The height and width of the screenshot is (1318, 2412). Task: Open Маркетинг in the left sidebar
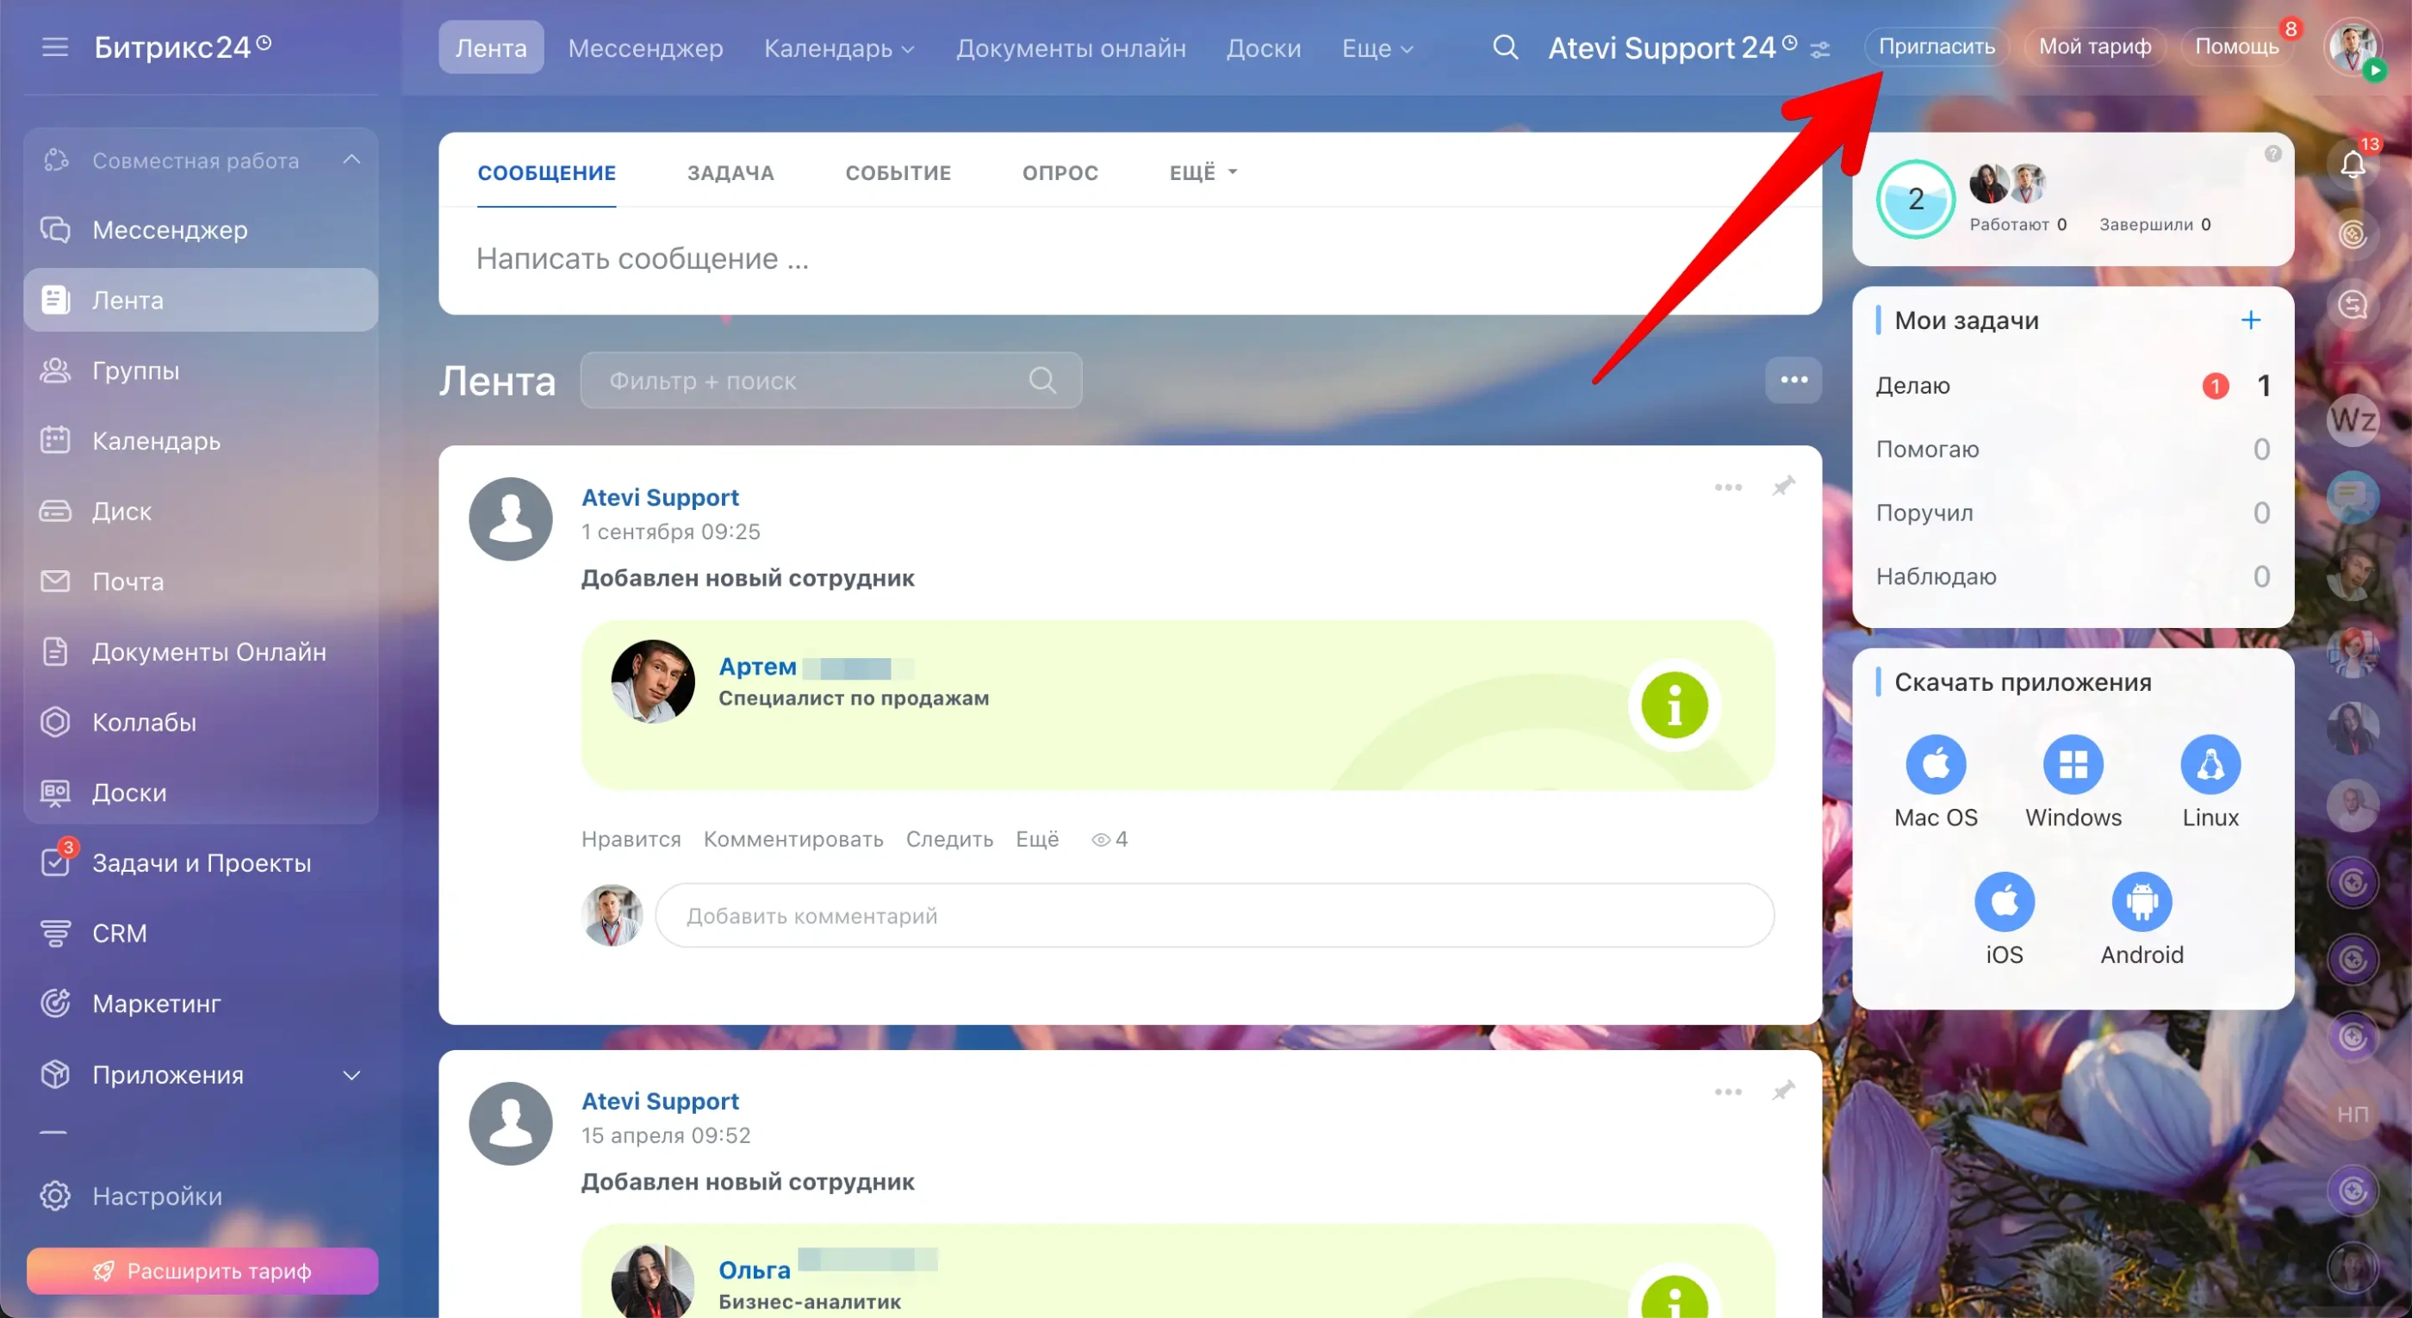(201, 1004)
